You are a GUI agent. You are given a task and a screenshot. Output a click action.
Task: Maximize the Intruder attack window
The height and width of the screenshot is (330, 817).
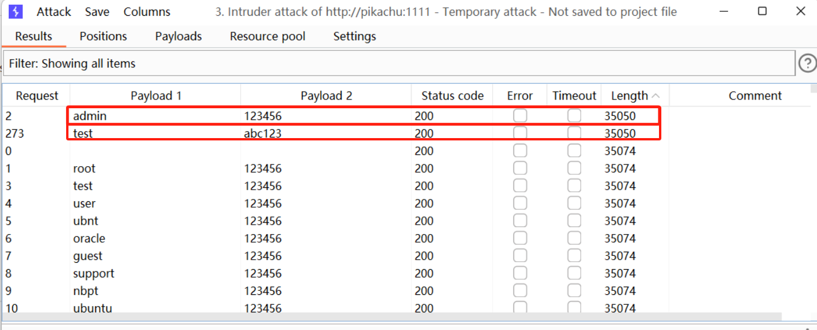pyautogui.click(x=762, y=11)
